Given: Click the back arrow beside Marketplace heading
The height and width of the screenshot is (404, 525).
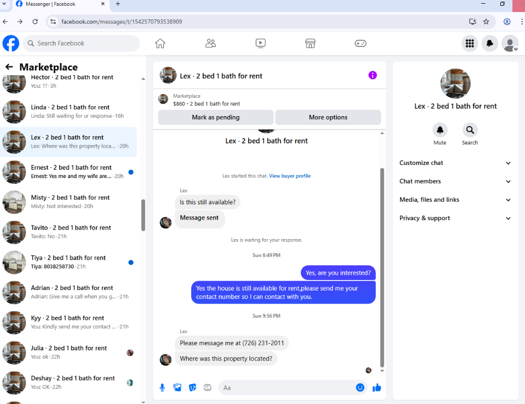Looking at the screenshot, I should (x=9, y=67).
